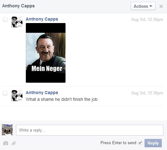Image resolution: width=167 pixels, height=150 pixels.
Task: Open Anthony Capps link above text message
Action: pos(42,93)
